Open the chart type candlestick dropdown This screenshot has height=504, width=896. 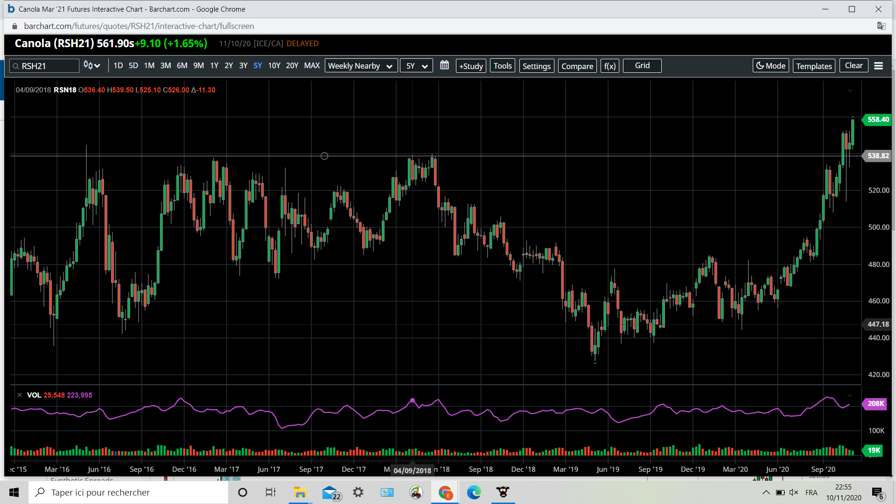[x=92, y=66]
